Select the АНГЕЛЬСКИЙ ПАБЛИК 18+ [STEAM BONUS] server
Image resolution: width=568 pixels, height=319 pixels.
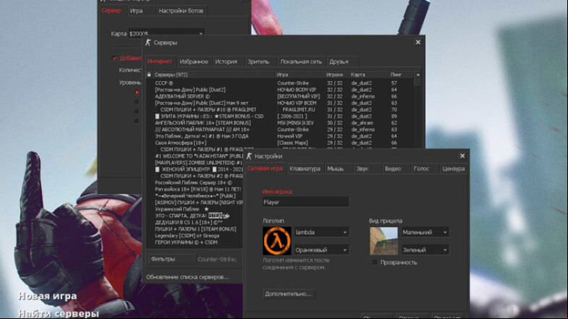tap(279, 123)
